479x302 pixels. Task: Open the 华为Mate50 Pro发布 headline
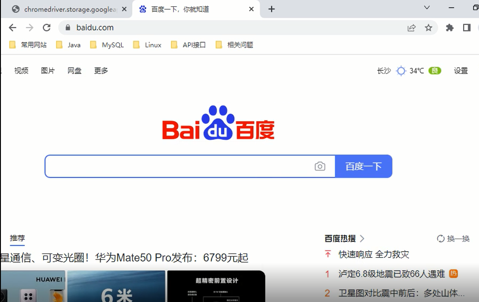point(124,258)
